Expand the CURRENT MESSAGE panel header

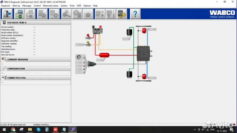point(36,60)
